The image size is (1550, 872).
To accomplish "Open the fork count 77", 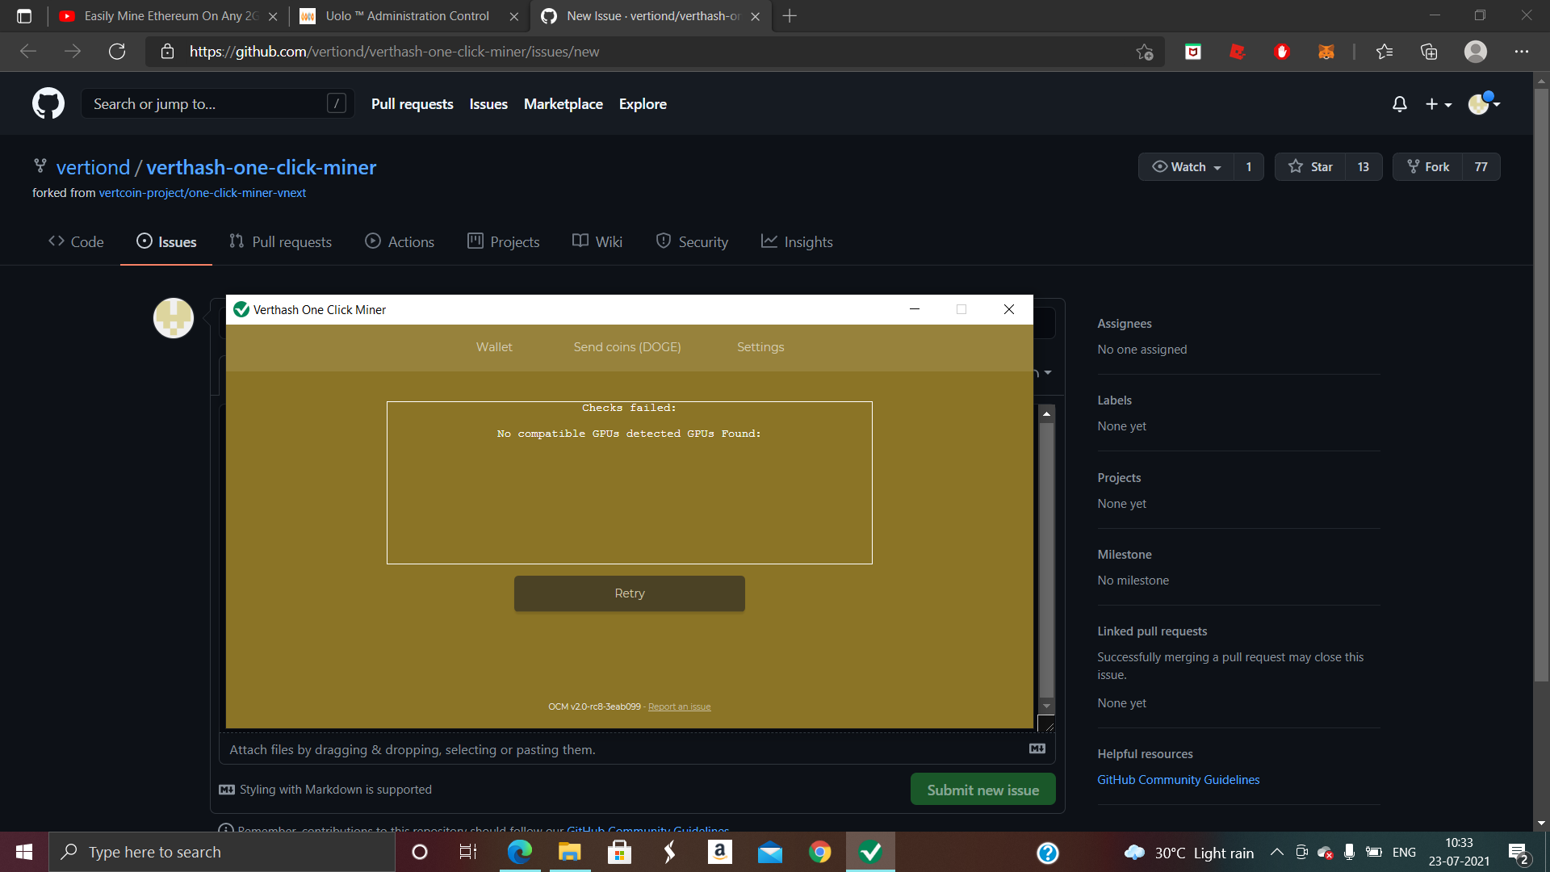I will pos(1481,166).
